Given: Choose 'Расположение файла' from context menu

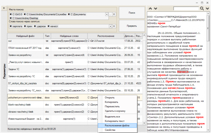Looking at the screenshot, I should pyautogui.click(x=116, y=125).
